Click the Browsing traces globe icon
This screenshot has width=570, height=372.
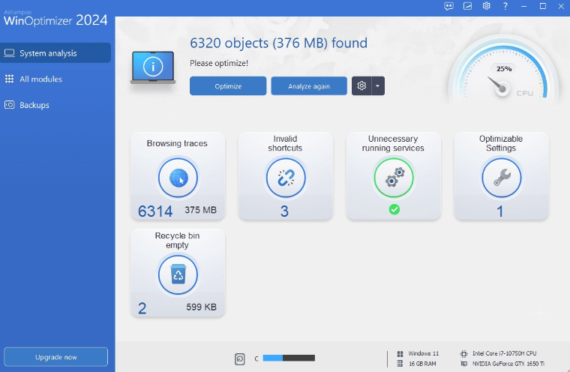click(x=178, y=178)
